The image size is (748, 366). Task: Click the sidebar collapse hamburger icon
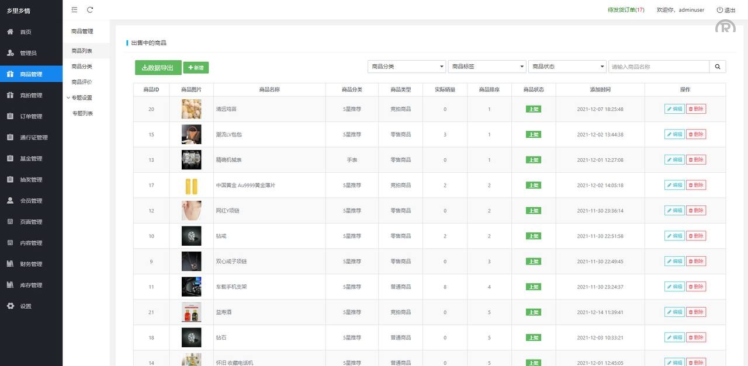(x=74, y=10)
